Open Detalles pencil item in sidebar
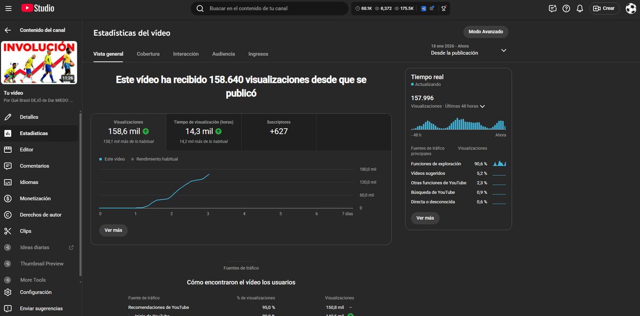640x316 pixels. point(39,117)
